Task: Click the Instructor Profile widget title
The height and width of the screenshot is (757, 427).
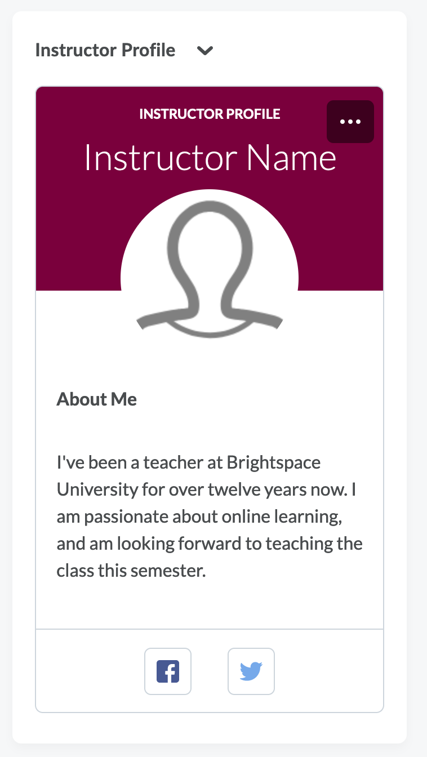Action: click(x=105, y=50)
